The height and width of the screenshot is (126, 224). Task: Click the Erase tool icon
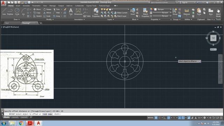pos(65,9)
